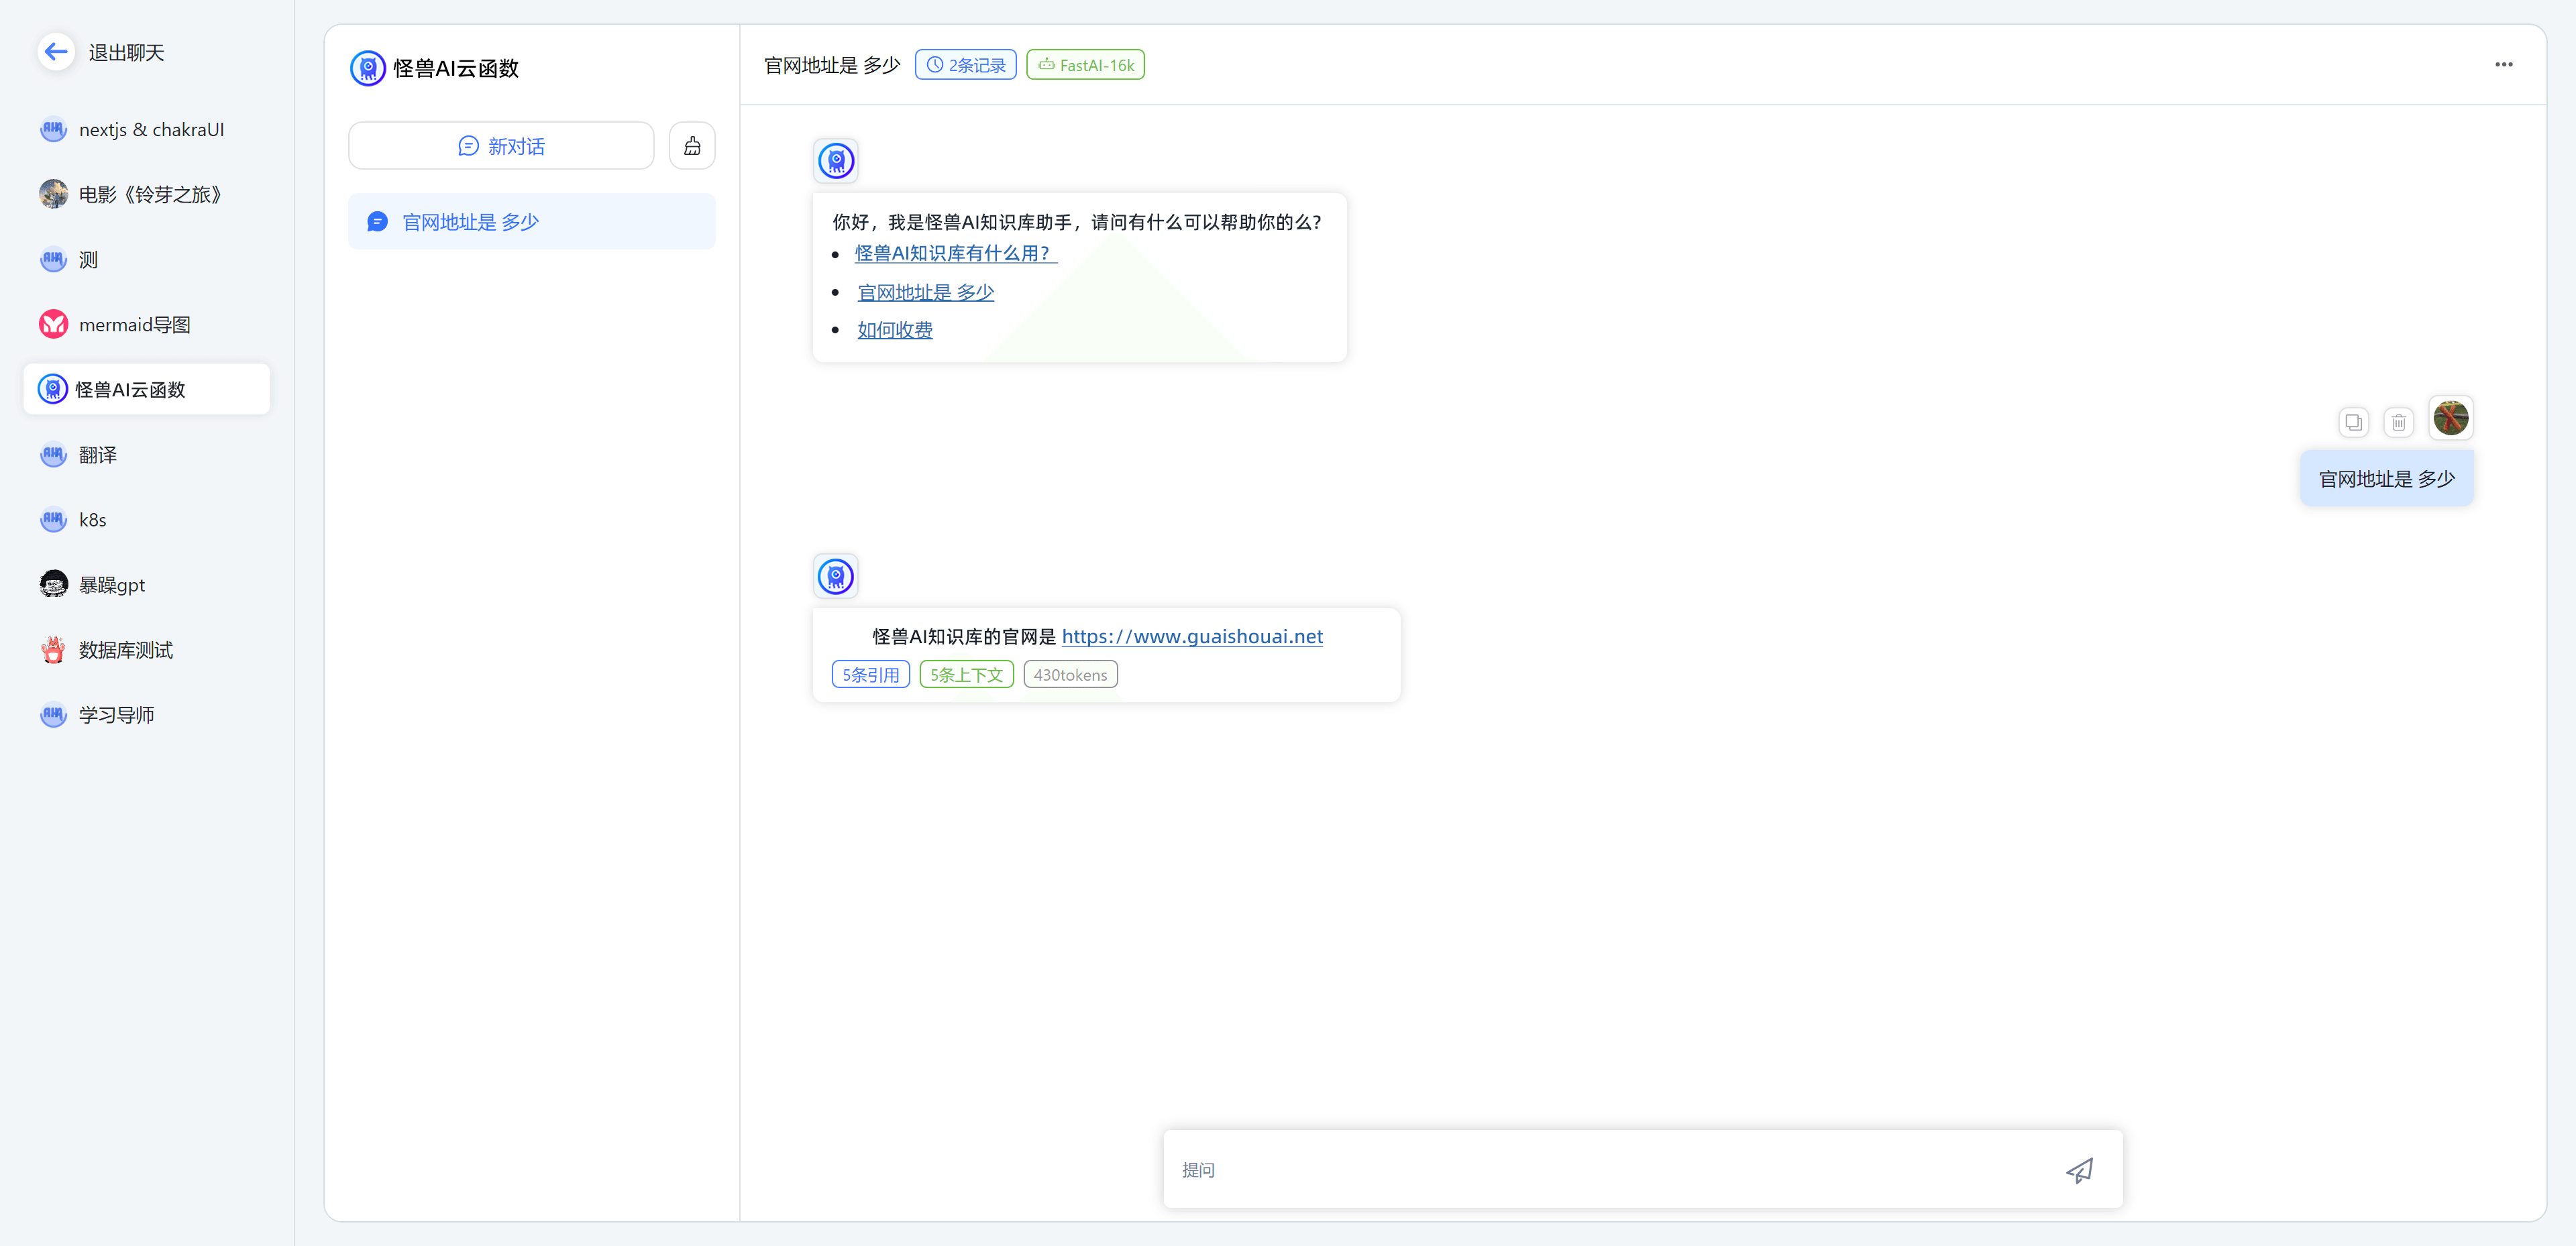Open the mermaid导图 app

(x=147, y=324)
